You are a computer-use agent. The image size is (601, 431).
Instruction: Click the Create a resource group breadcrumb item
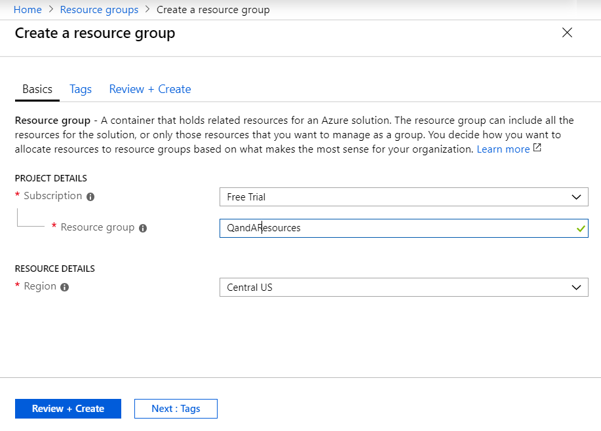[213, 10]
